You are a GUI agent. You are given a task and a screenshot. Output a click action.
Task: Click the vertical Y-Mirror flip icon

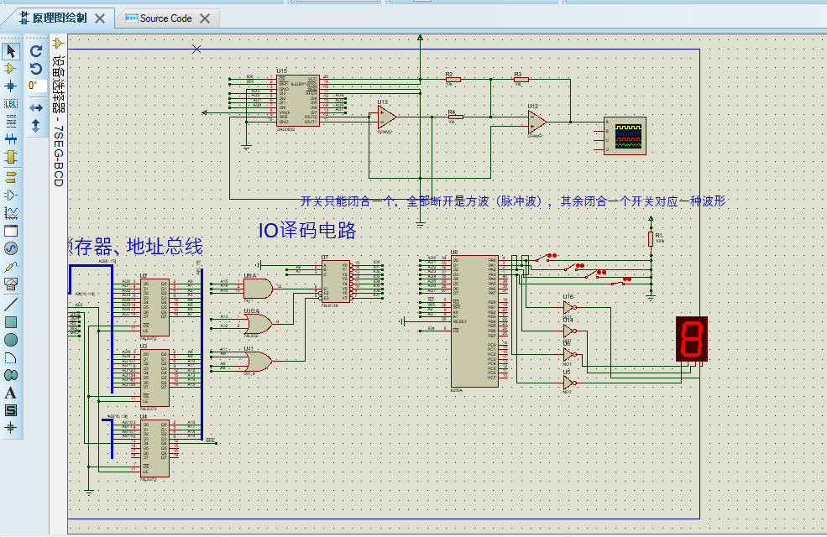[36, 126]
